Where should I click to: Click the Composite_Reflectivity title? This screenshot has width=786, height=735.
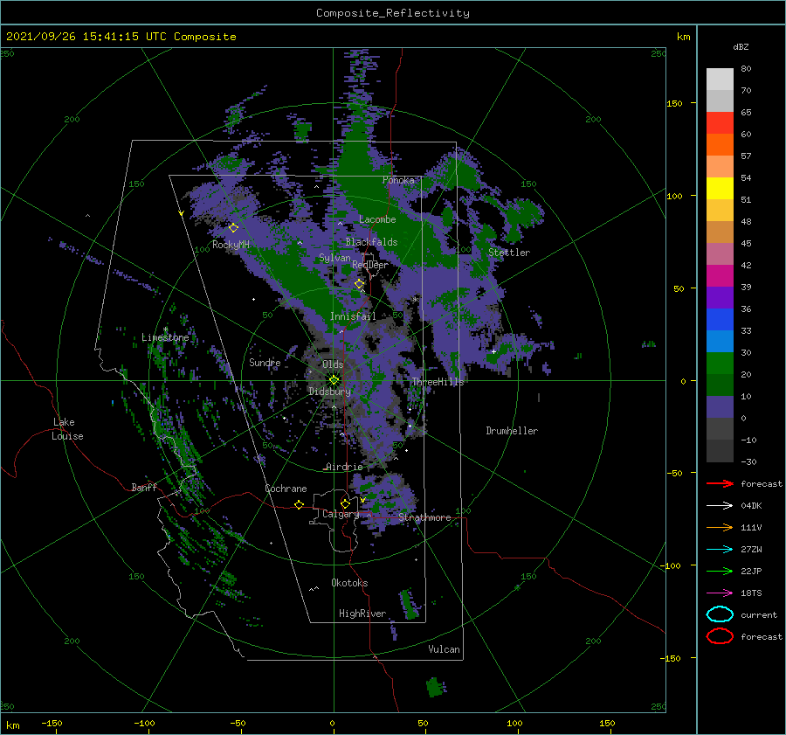tap(393, 13)
